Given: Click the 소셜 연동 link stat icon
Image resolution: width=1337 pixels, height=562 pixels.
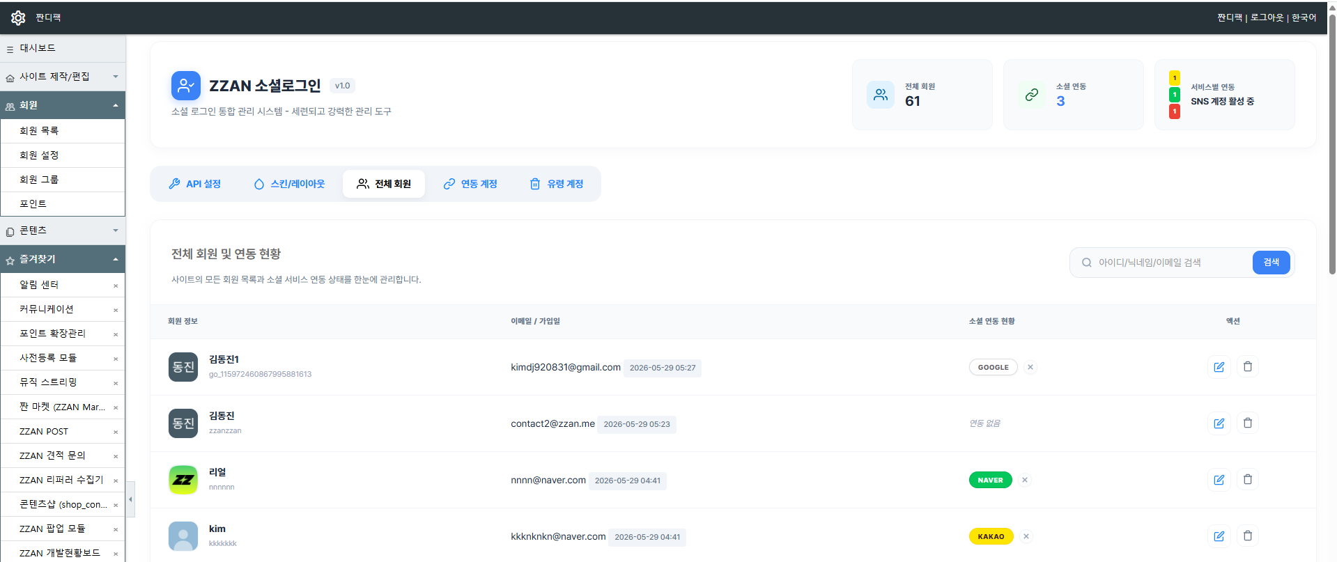Looking at the screenshot, I should click(1032, 95).
